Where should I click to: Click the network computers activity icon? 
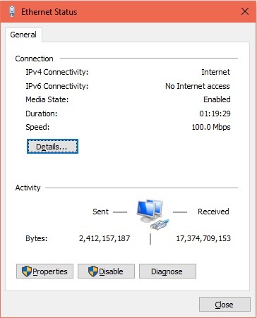tap(153, 214)
